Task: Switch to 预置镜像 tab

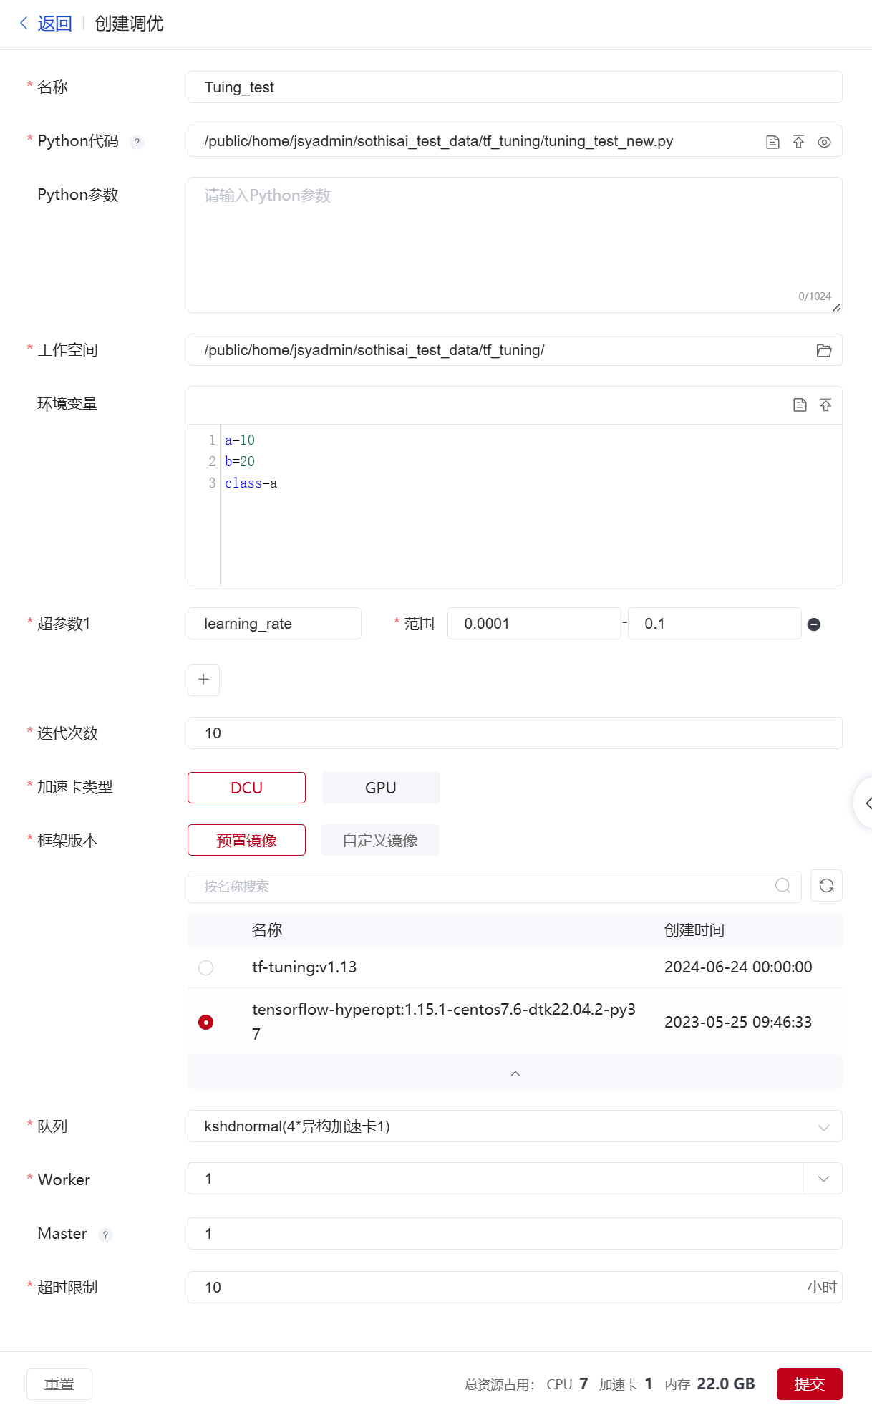Action: (x=246, y=840)
